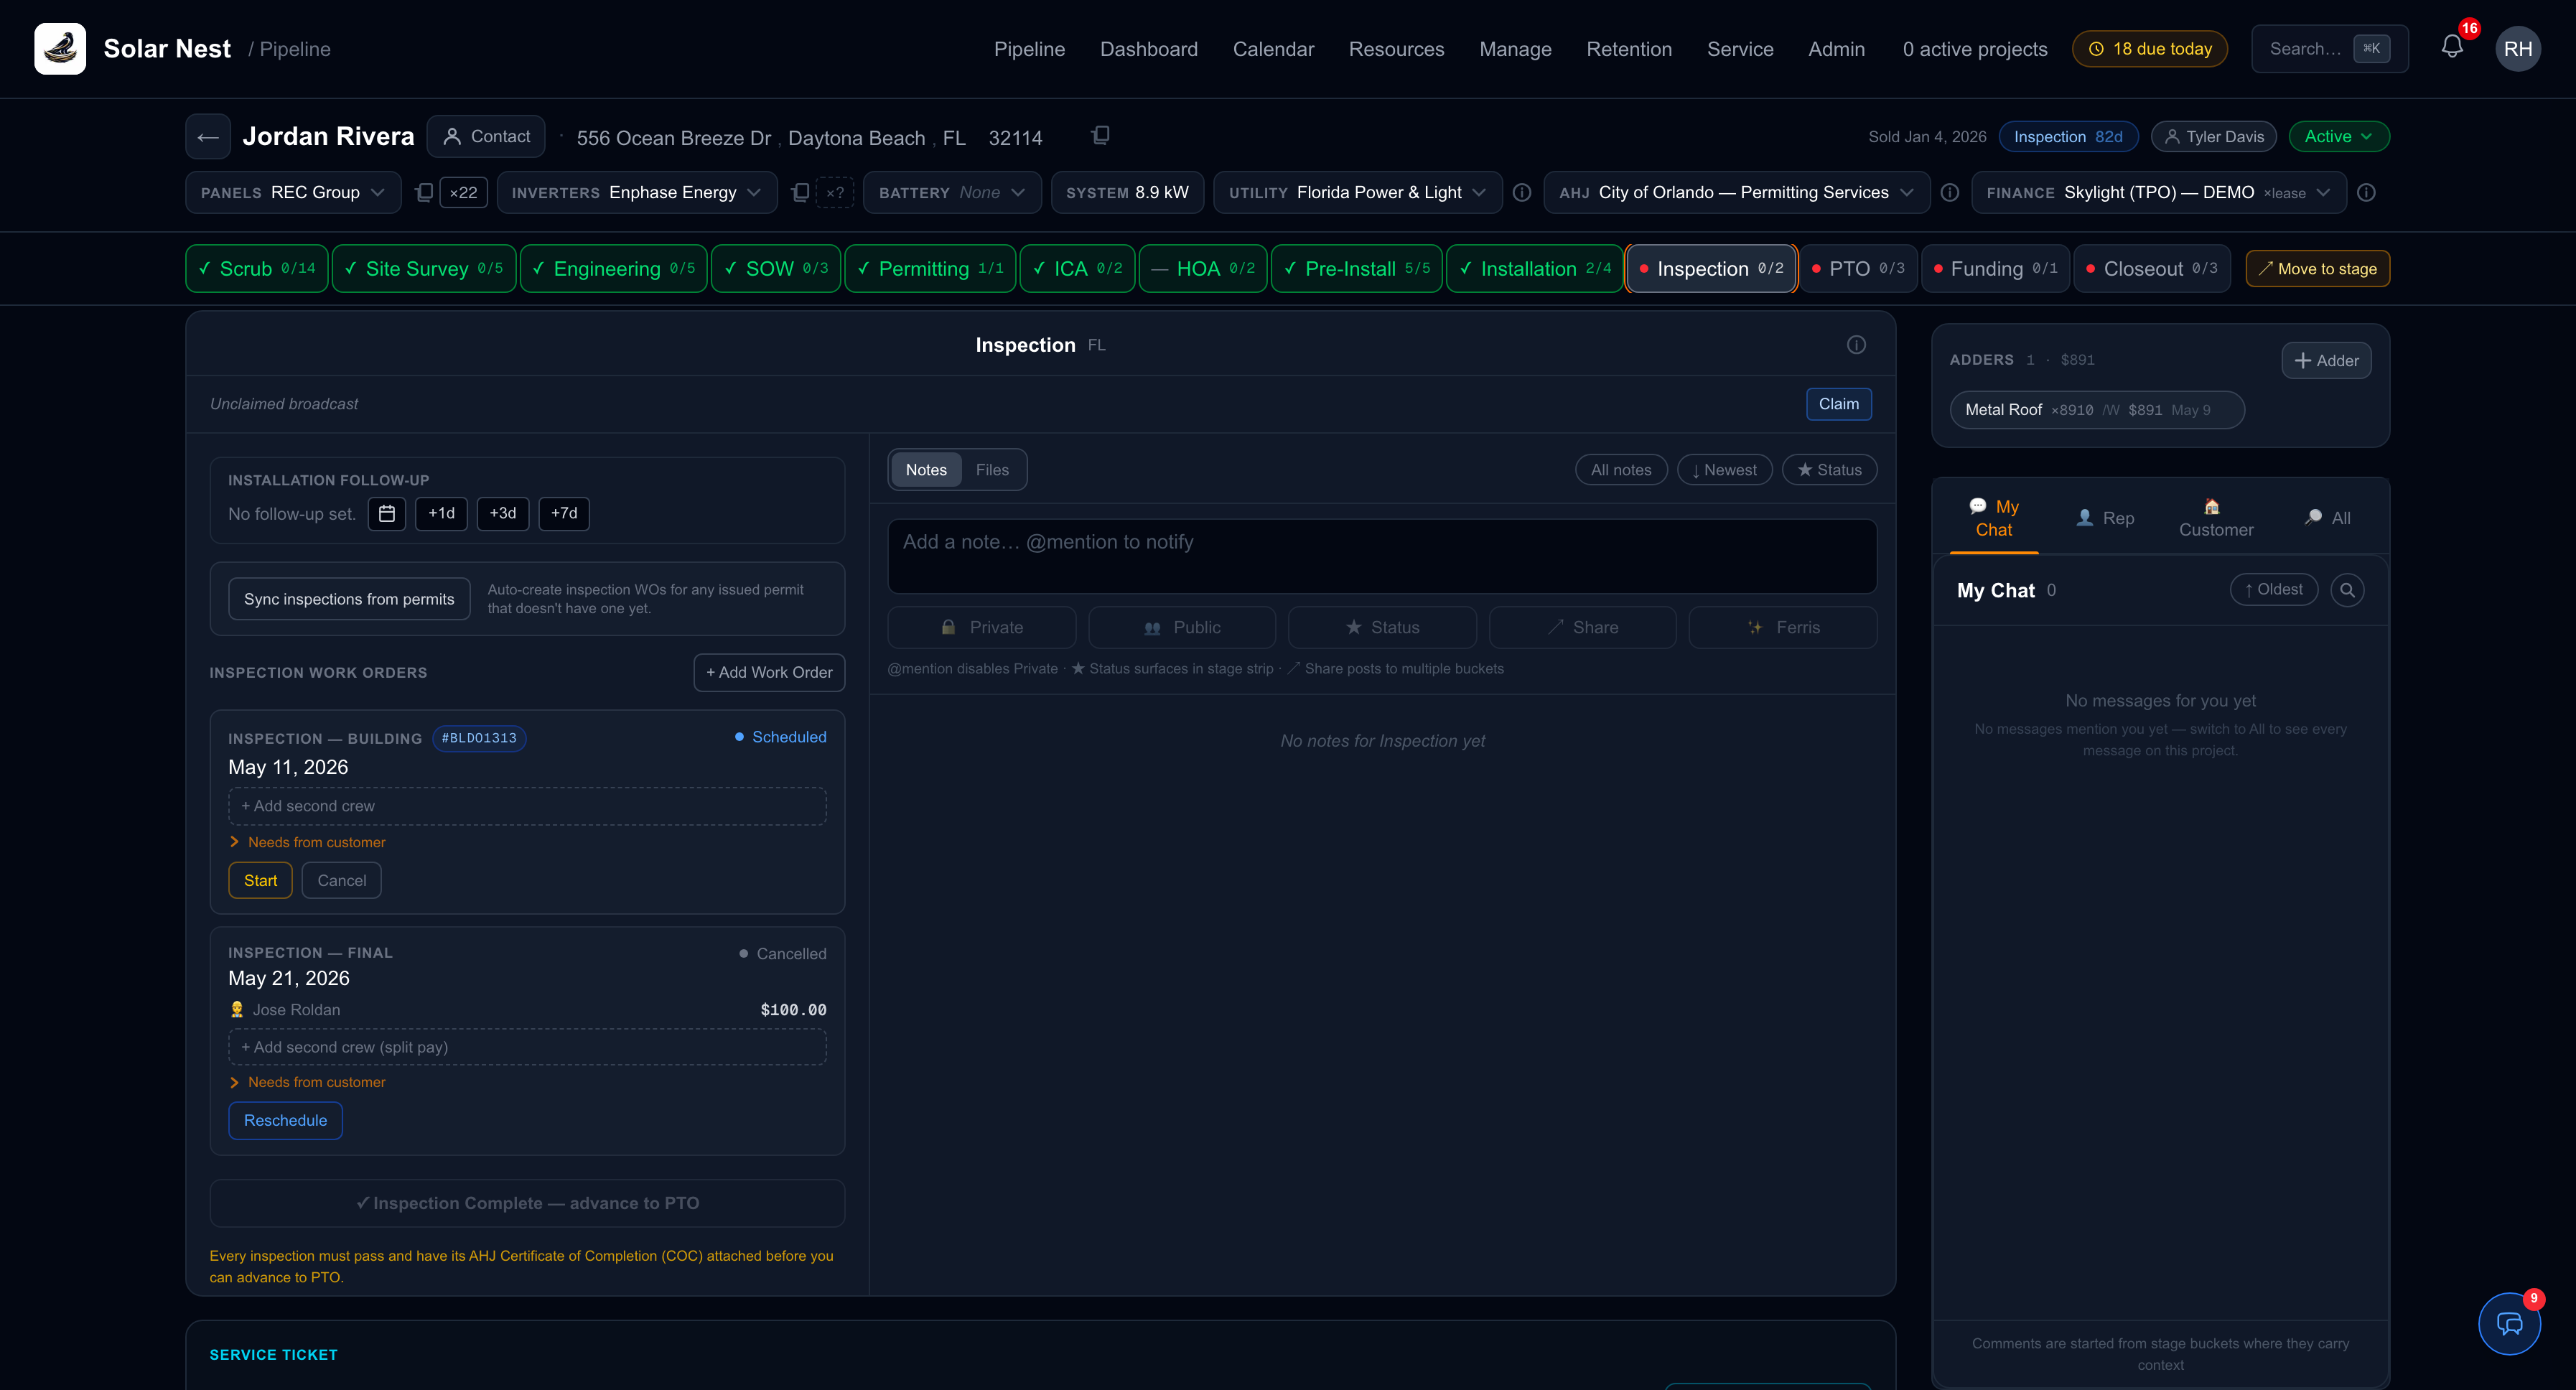Image resolution: width=2576 pixels, height=1390 pixels.
Task: Open the AHJ City of Orlando dropdown
Action: coord(1736,192)
